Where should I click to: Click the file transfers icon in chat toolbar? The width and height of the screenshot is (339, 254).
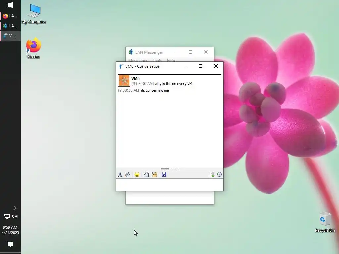tap(211, 174)
